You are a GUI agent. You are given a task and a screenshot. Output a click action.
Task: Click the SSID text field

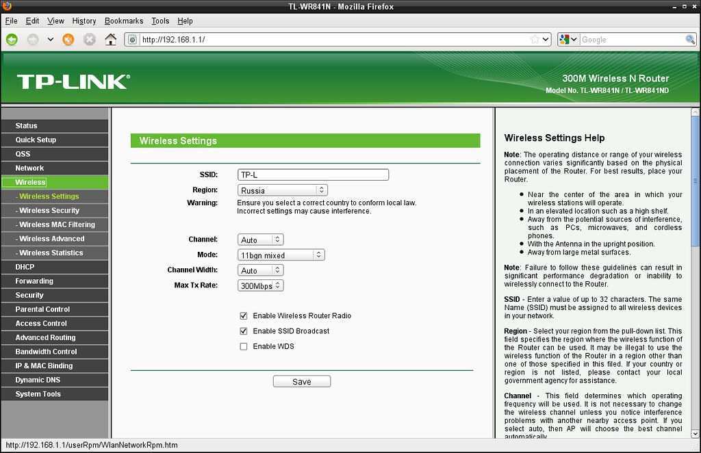point(313,174)
